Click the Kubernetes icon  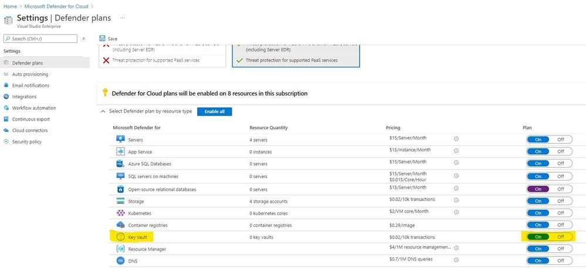click(120, 213)
